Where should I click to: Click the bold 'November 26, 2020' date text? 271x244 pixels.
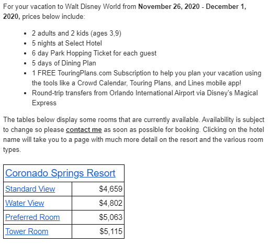(169, 7)
